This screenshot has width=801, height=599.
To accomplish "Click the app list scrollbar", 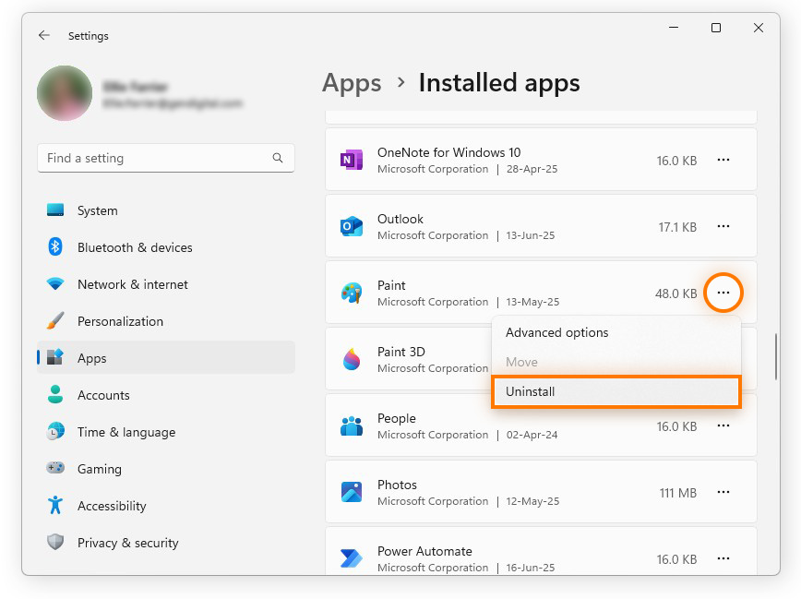I will 776,357.
